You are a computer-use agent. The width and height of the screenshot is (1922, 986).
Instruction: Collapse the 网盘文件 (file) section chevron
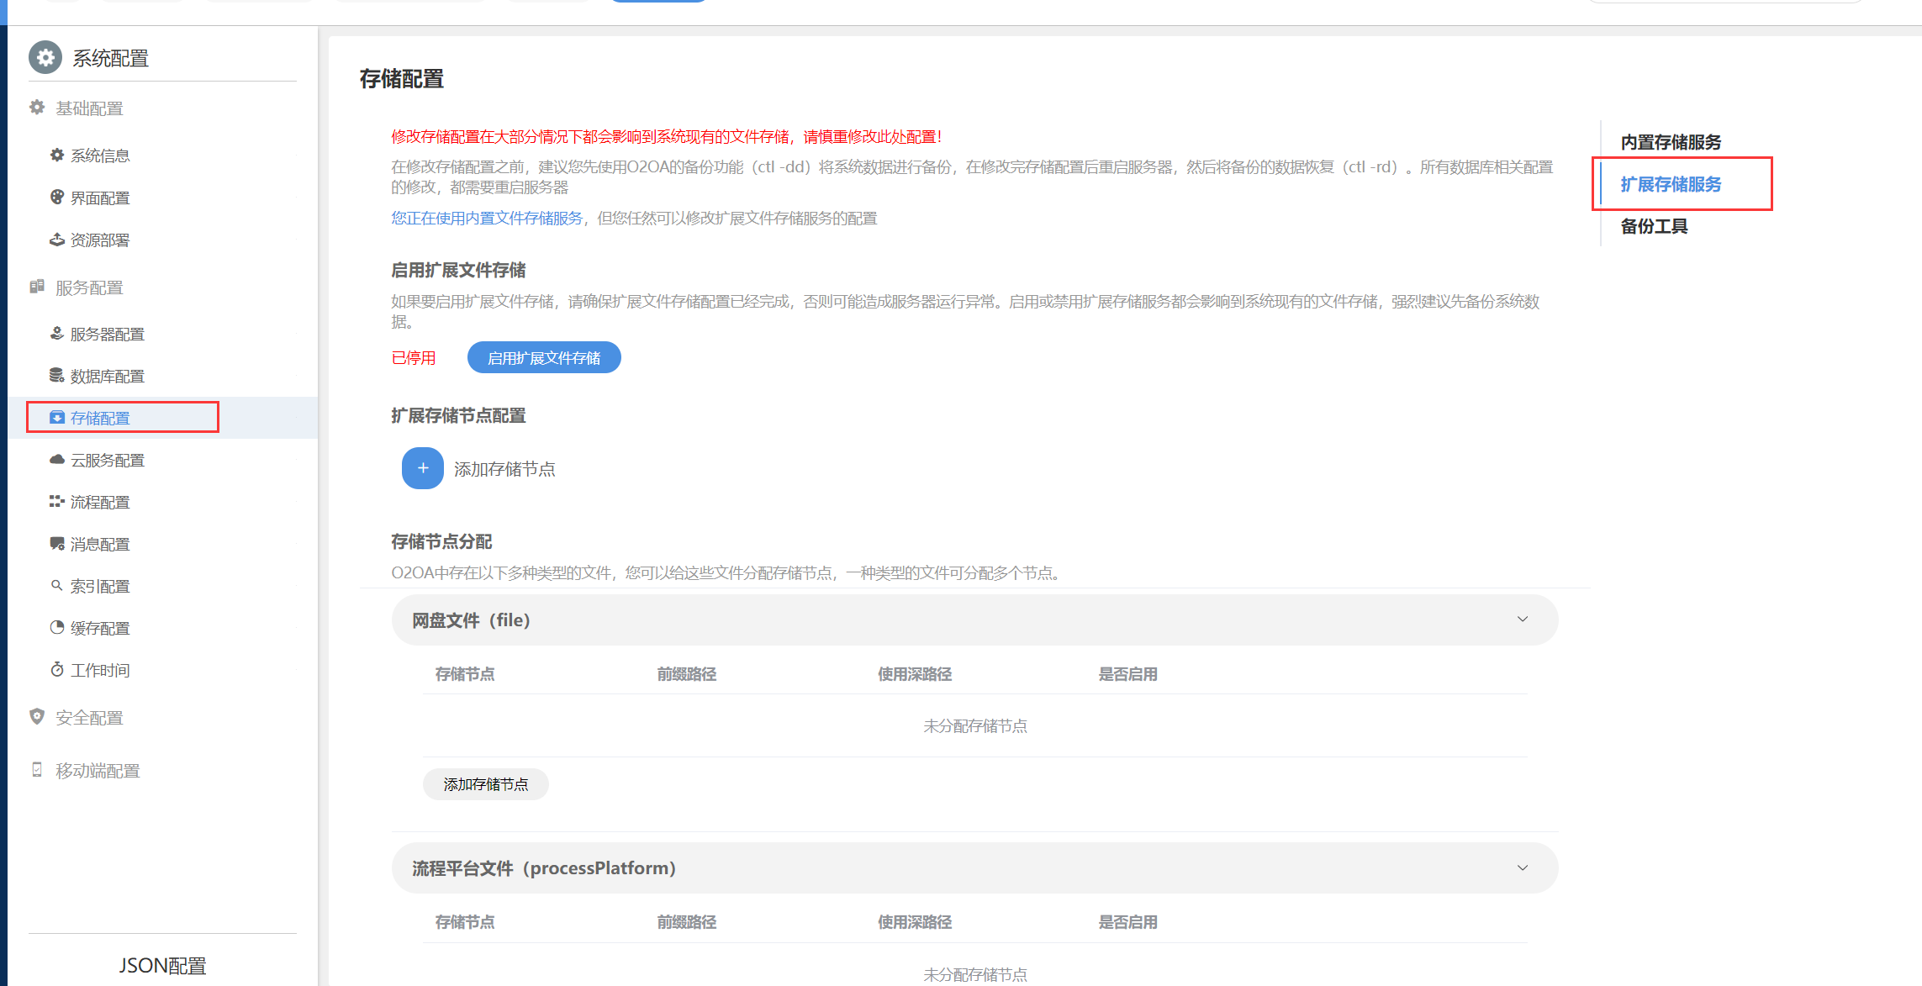1522,620
